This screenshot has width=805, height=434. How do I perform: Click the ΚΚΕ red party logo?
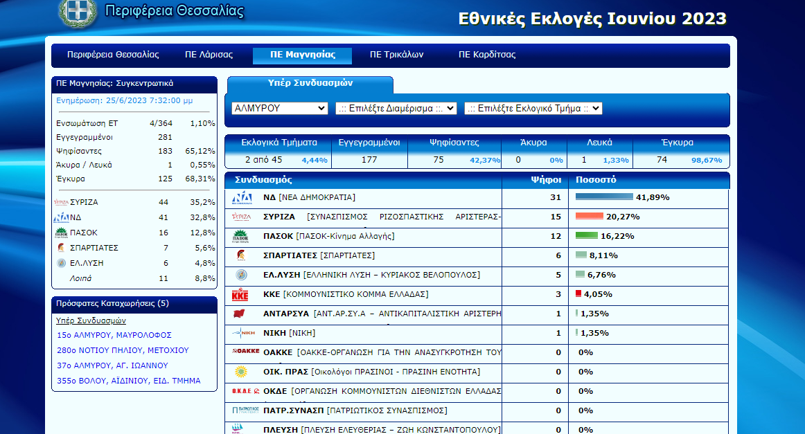tap(240, 295)
